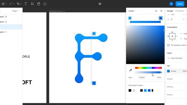Screen dimensions: 187x105
Task: Open vertical constraint Top dropdown
Action: [183, 39]
